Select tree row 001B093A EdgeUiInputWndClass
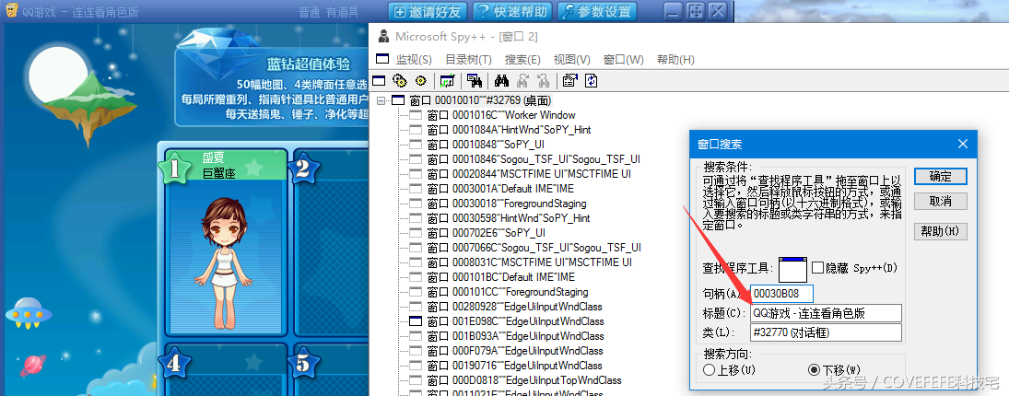The height and width of the screenshot is (396, 1009). point(515,336)
